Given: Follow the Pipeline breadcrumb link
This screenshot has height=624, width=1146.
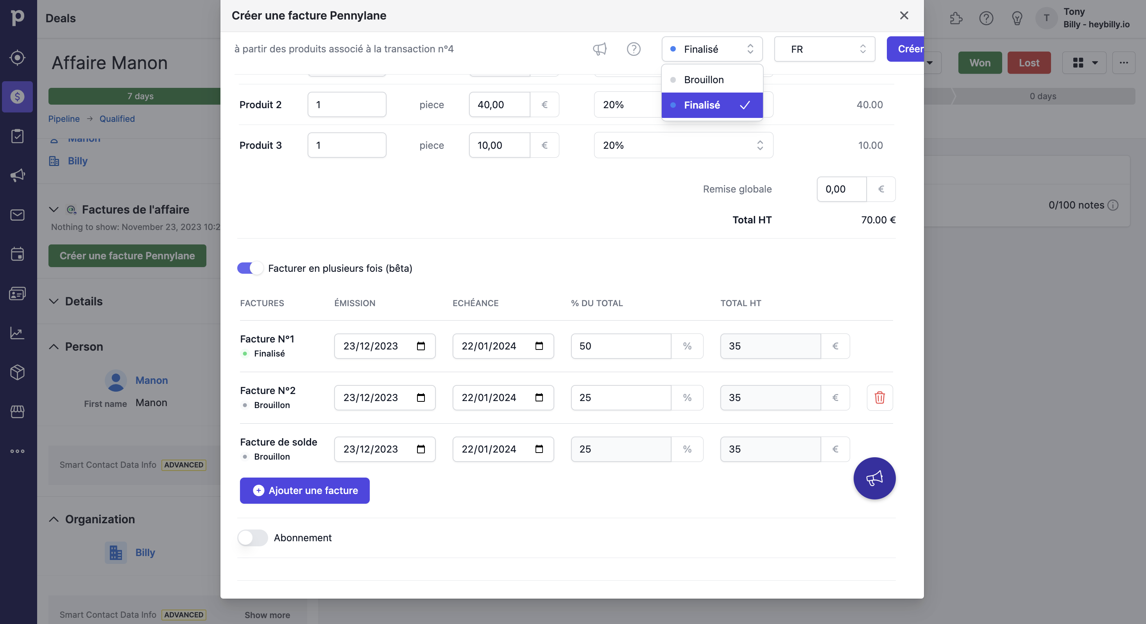Looking at the screenshot, I should coord(64,119).
